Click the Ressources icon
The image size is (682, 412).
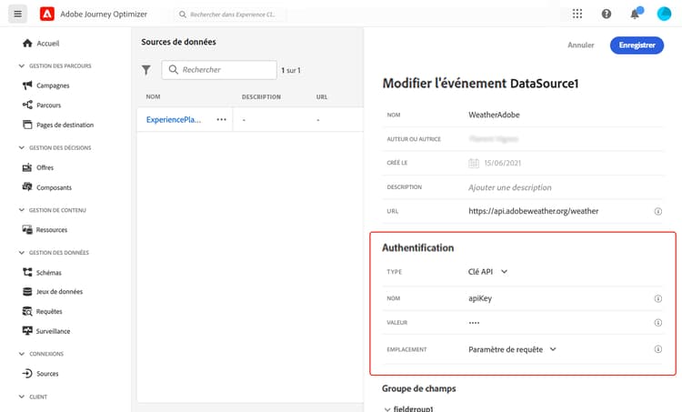tap(27, 230)
